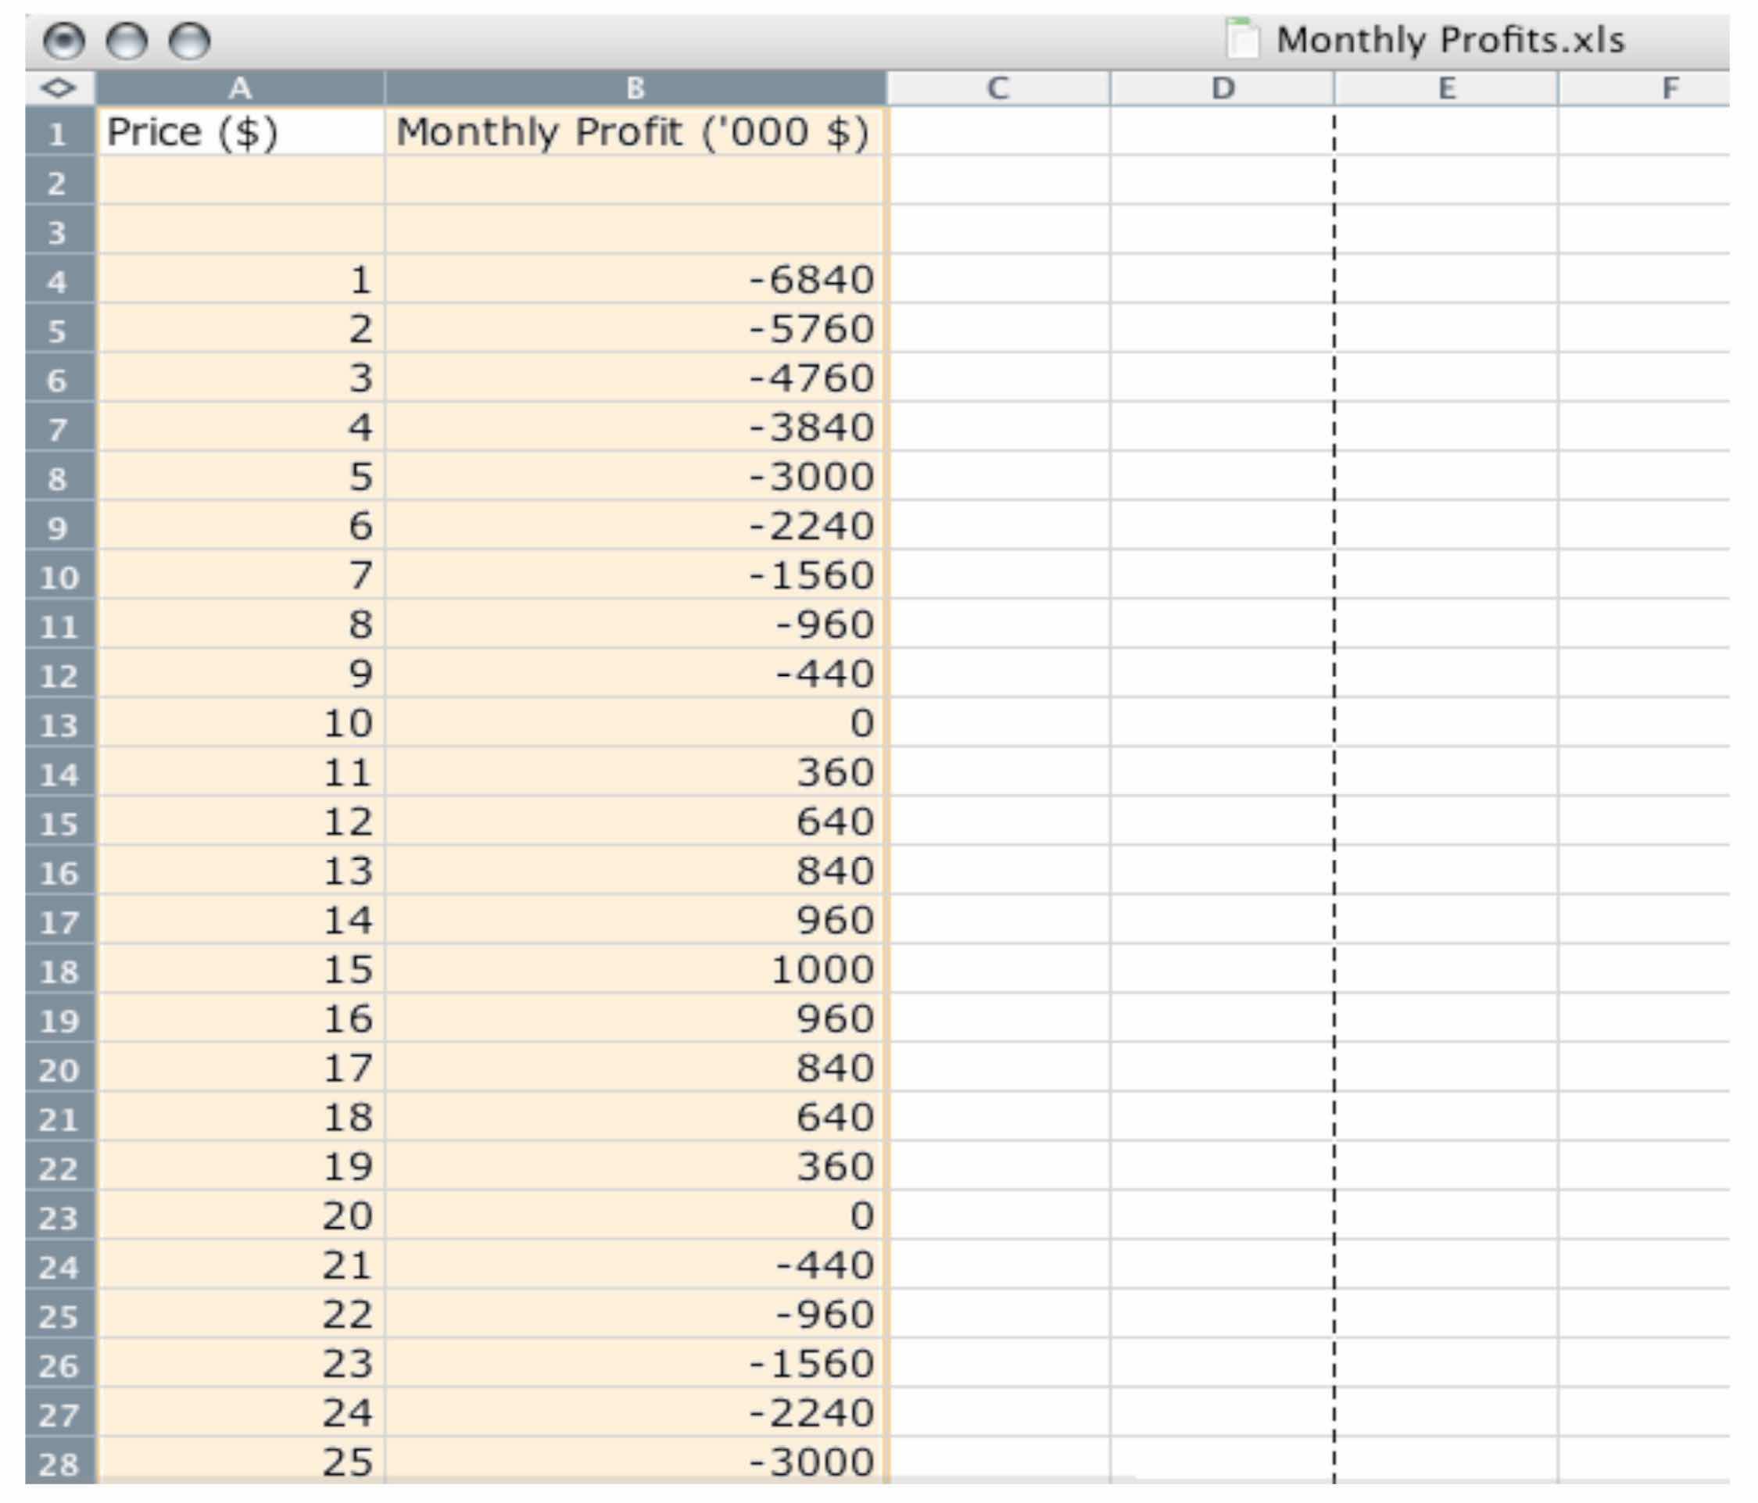Select row 28 header
The height and width of the screenshot is (1503, 1758).
click(x=59, y=1463)
